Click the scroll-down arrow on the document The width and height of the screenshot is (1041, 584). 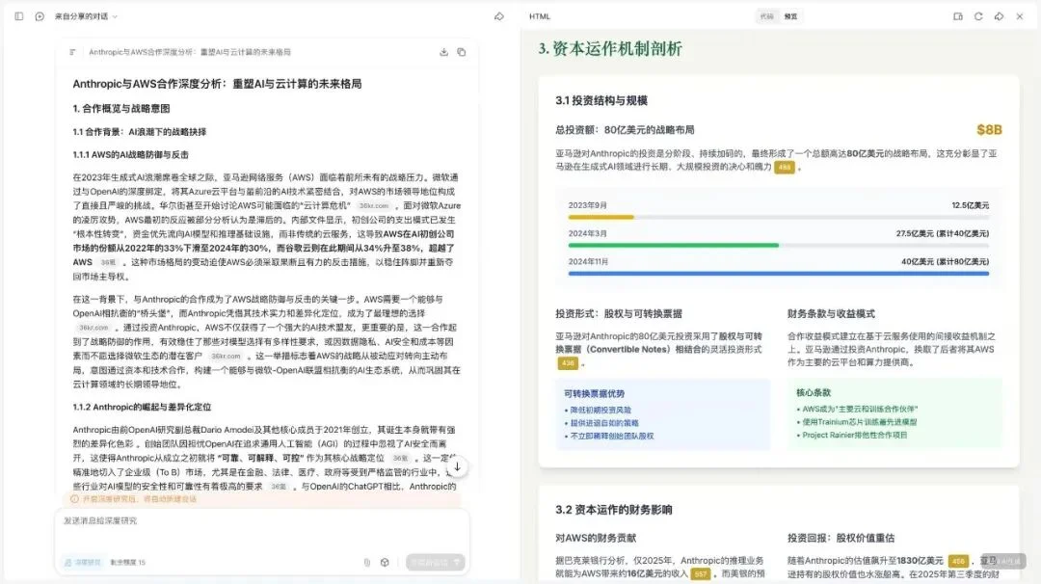458,466
